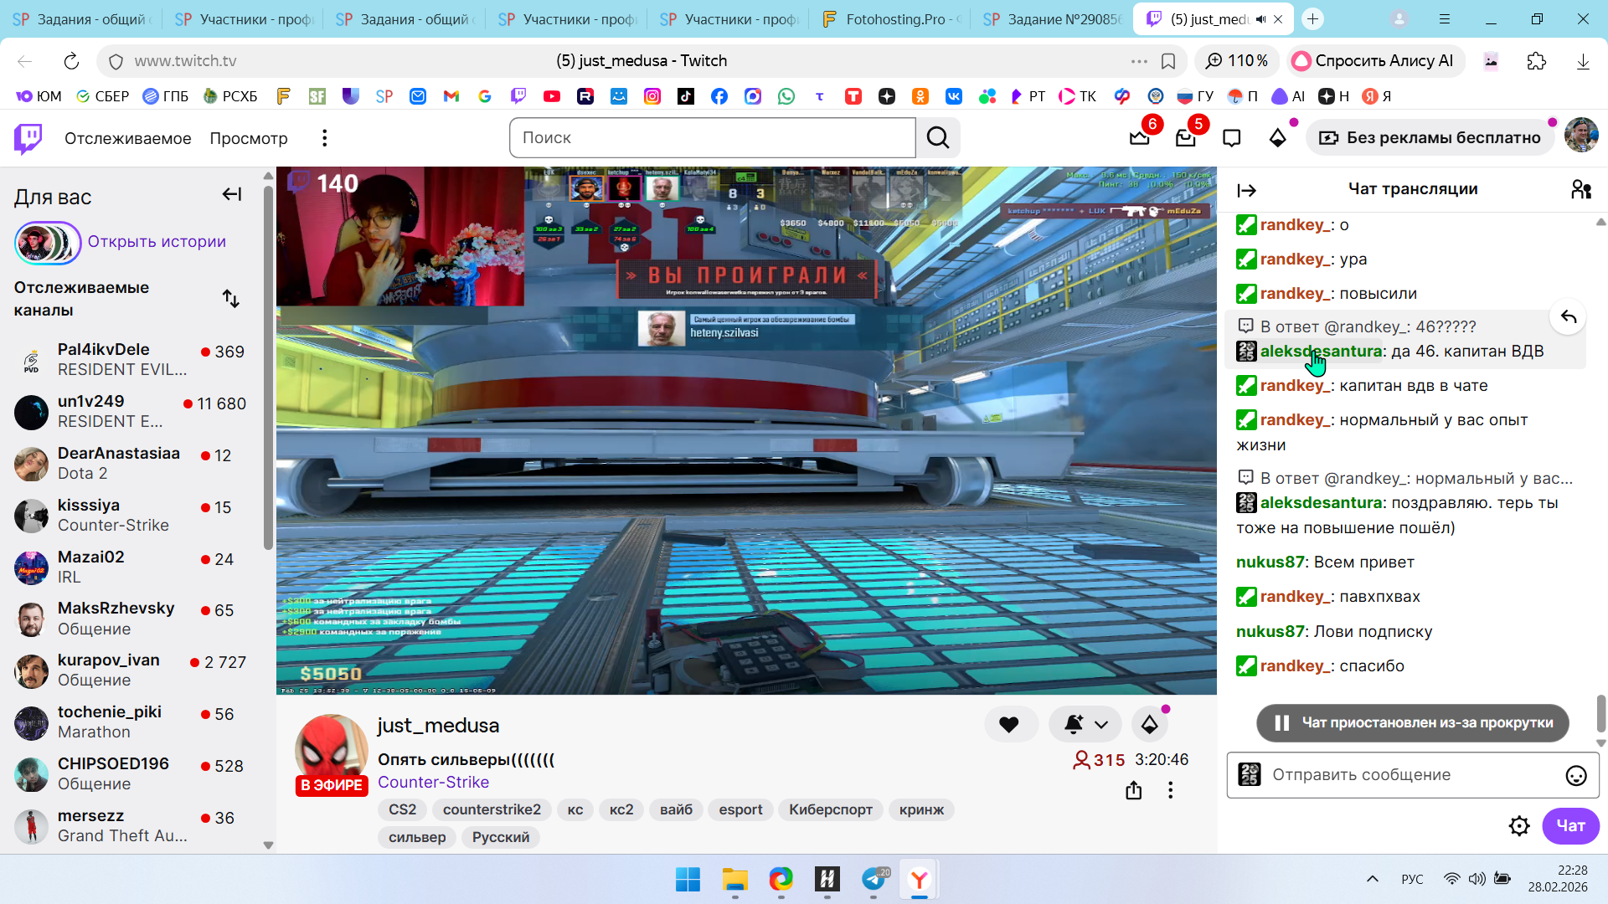Click the Twitch logo home icon

click(28, 138)
